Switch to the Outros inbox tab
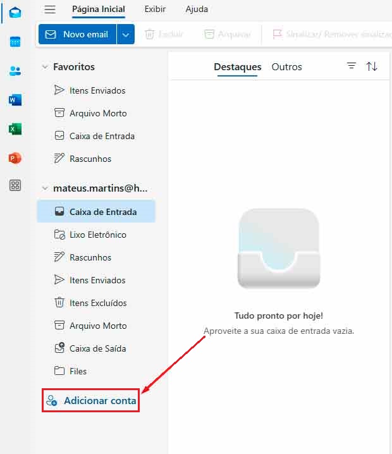The height and width of the screenshot is (454, 392). (x=286, y=66)
